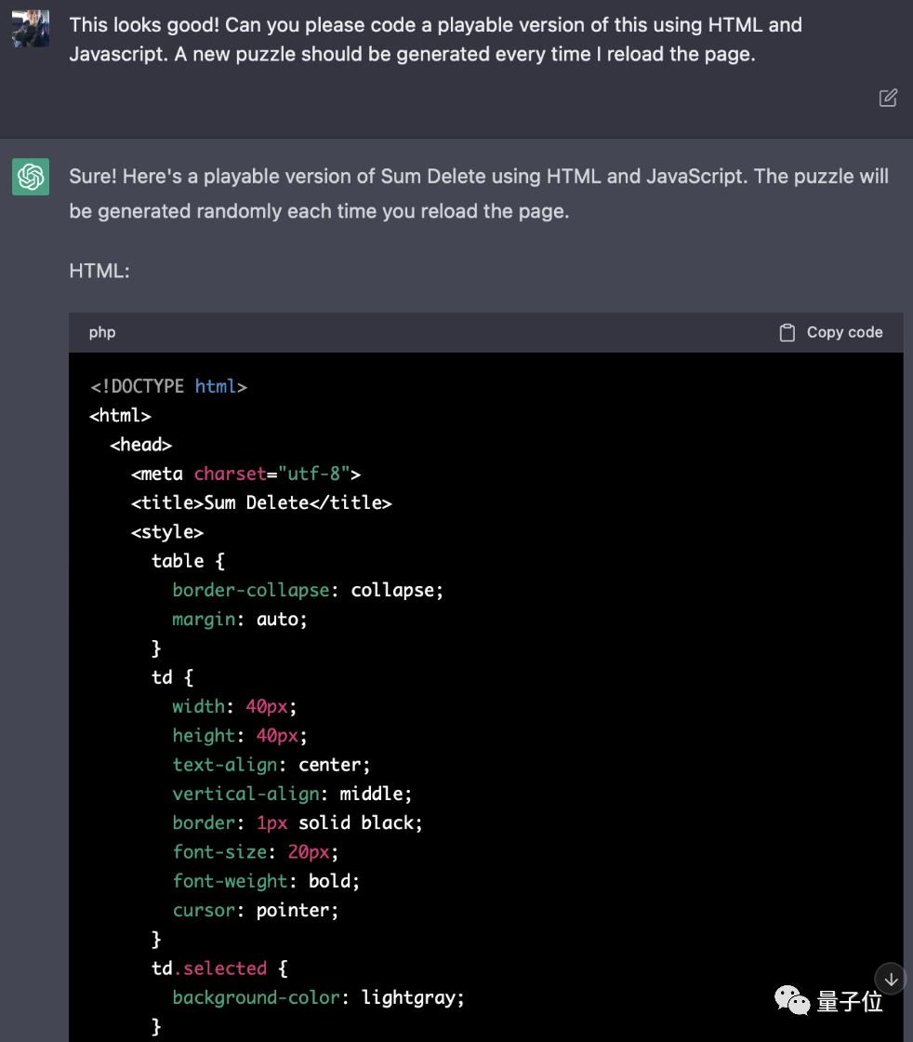Click the 'HTML:' heading text
913x1042 pixels.
pos(99,271)
